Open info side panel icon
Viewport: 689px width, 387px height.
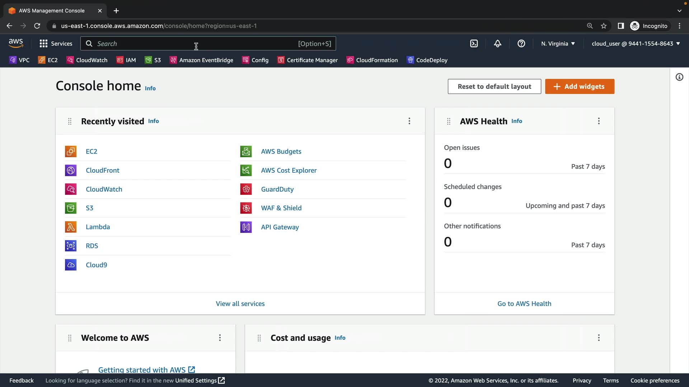679,77
